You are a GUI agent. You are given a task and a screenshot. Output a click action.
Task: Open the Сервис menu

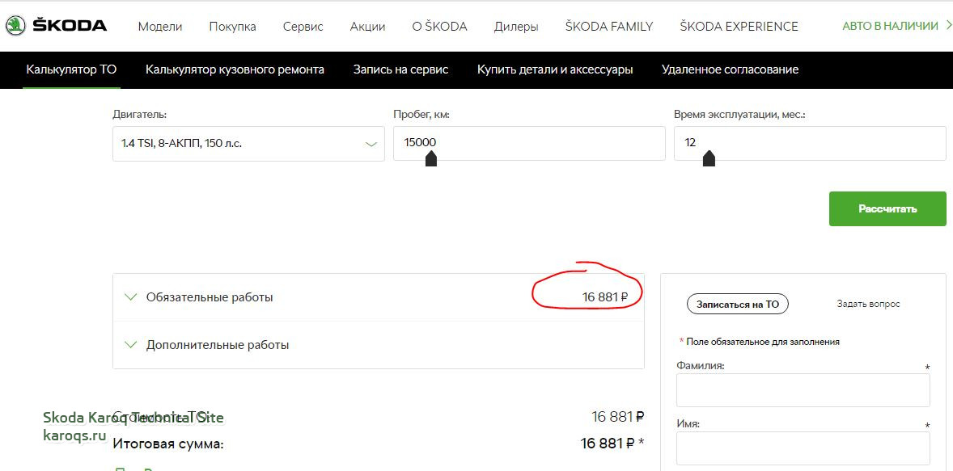[x=303, y=27]
